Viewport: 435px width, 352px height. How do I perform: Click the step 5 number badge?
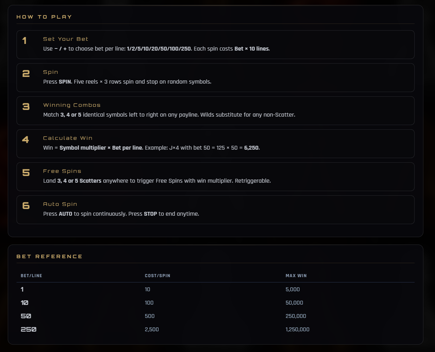pyautogui.click(x=26, y=172)
